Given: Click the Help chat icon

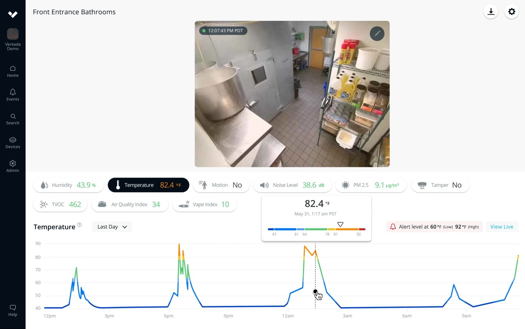Looking at the screenshot, I should (13, 310).
